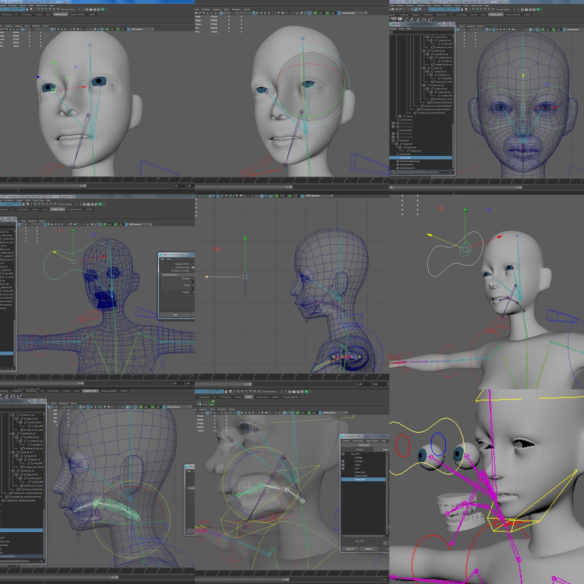Switch to the Rigging shelf tab
The width and height of the screenshot is (584, 584).
coord(415,15)
